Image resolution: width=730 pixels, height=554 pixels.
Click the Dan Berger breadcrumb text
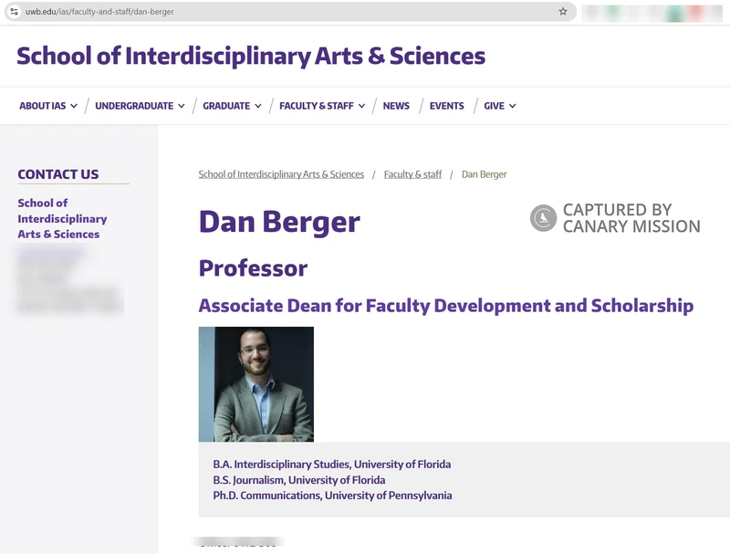point(485,174)
